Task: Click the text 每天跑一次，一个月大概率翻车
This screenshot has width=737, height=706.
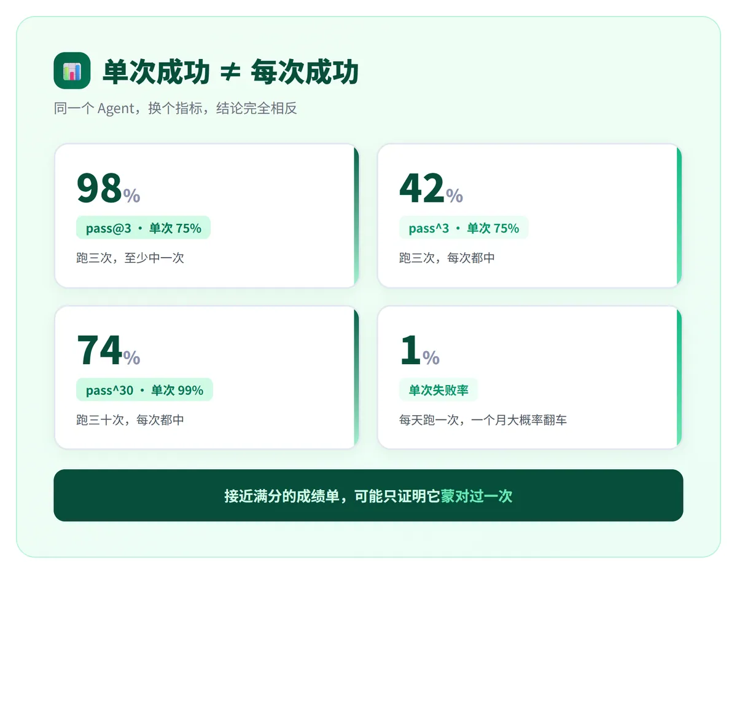Action: 483,420
